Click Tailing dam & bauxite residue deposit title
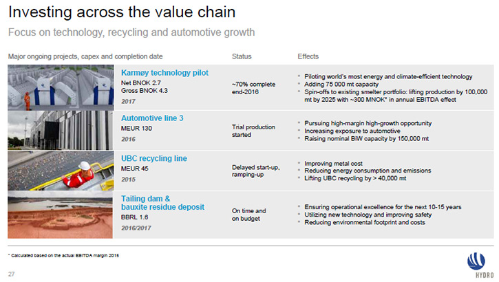 [x=162, y=203]
